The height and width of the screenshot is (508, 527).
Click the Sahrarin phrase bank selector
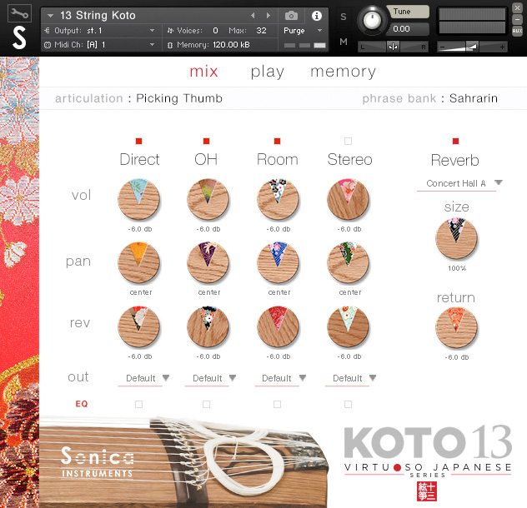pos(474,98)
